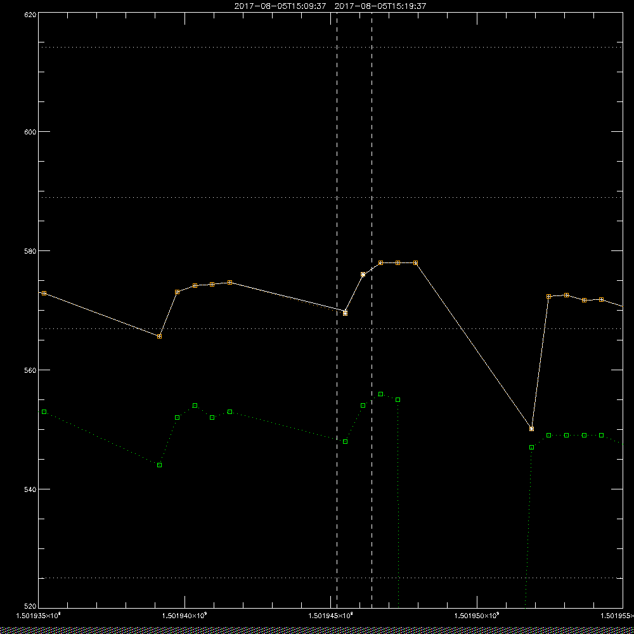The height and width of the screenshot is (634, 634).
Task: Pick the orange data point at the dip near 565
Action: [x=159, y=337]
